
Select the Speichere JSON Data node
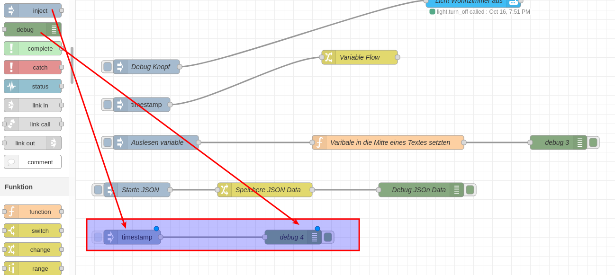click(x=268, y=190)
